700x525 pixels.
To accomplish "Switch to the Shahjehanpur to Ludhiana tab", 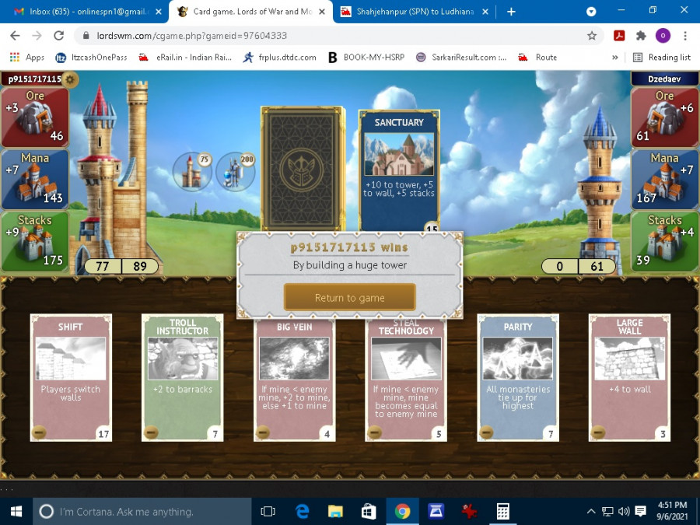I will coord(415,12).
